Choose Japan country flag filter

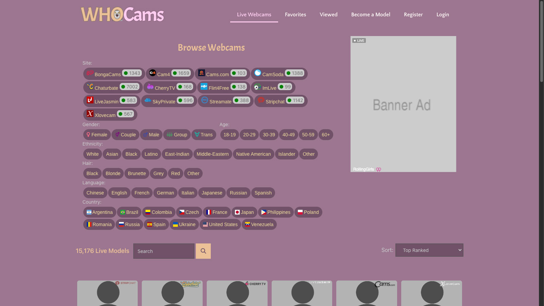[x=244, y=212]
